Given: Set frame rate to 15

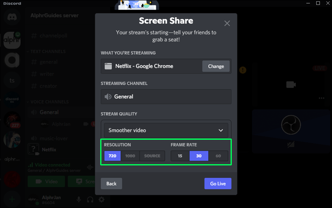Looking at the screenshot, I should click(x=180, y=156).
